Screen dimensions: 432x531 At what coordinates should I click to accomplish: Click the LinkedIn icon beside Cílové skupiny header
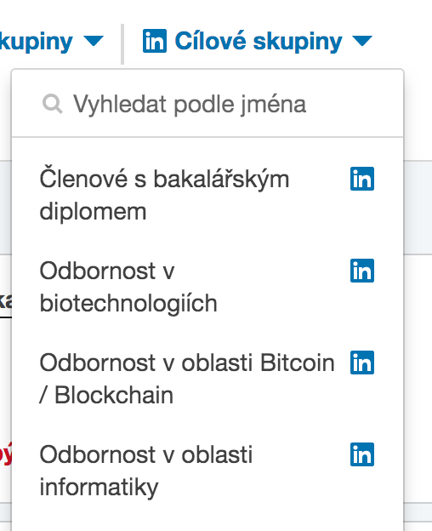(155, 41)
